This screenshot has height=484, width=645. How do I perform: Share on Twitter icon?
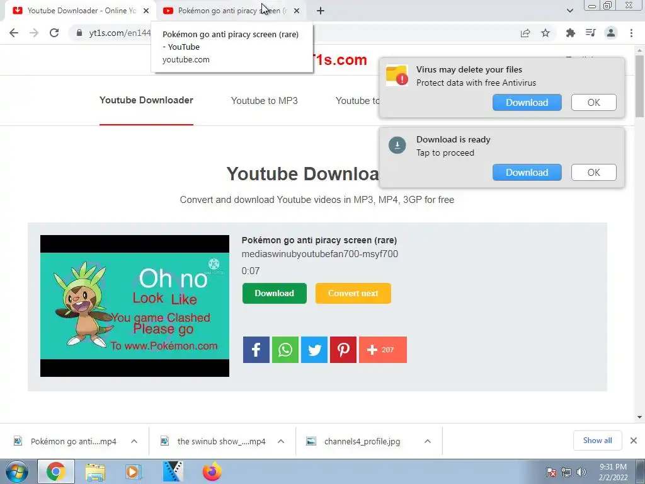[314, 350]
